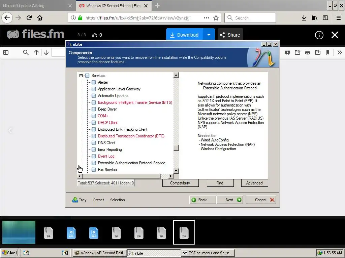Minimize nLite to Tray
This screenshot has width=345, height=258.
click(x=80, y=200)
